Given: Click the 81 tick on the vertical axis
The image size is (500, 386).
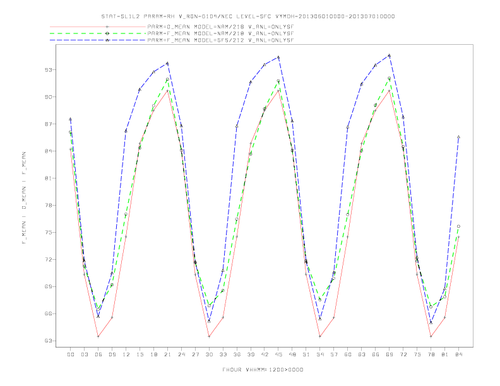Looking at the screenshot, I should tap(49, 178).
